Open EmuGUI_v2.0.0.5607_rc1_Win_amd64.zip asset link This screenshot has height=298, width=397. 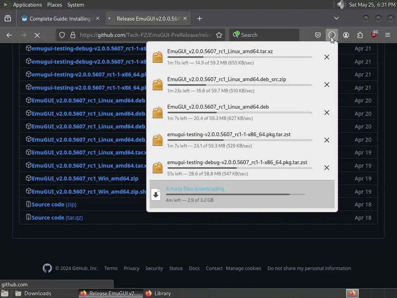pyautogui.click(x=85, y=178)
